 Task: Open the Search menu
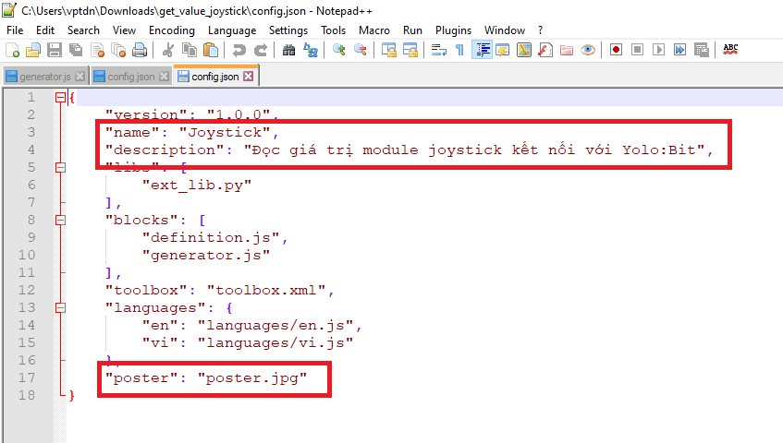[x=83, y=30]
